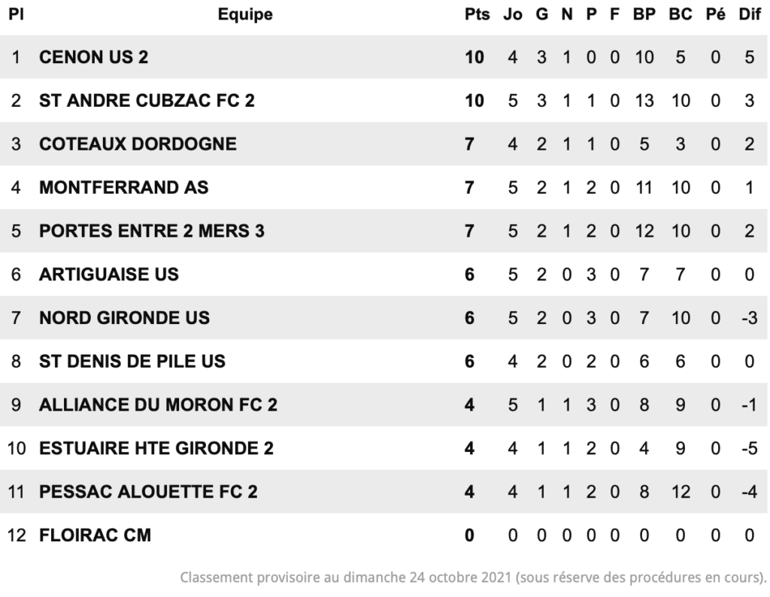Viewport: 770px width, 597px height.
Task: Select PORTES ENTRE 2 MERS 3 team
Action: [152, 232]
